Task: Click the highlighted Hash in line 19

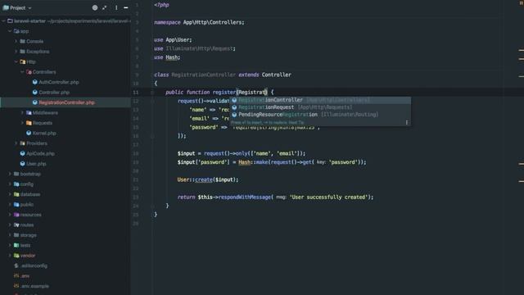Action: coord(244,162)
